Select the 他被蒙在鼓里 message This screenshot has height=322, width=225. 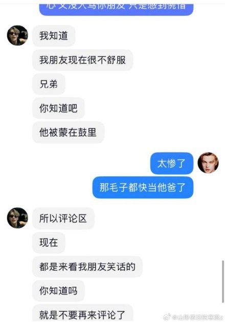(x=69, y=132)
